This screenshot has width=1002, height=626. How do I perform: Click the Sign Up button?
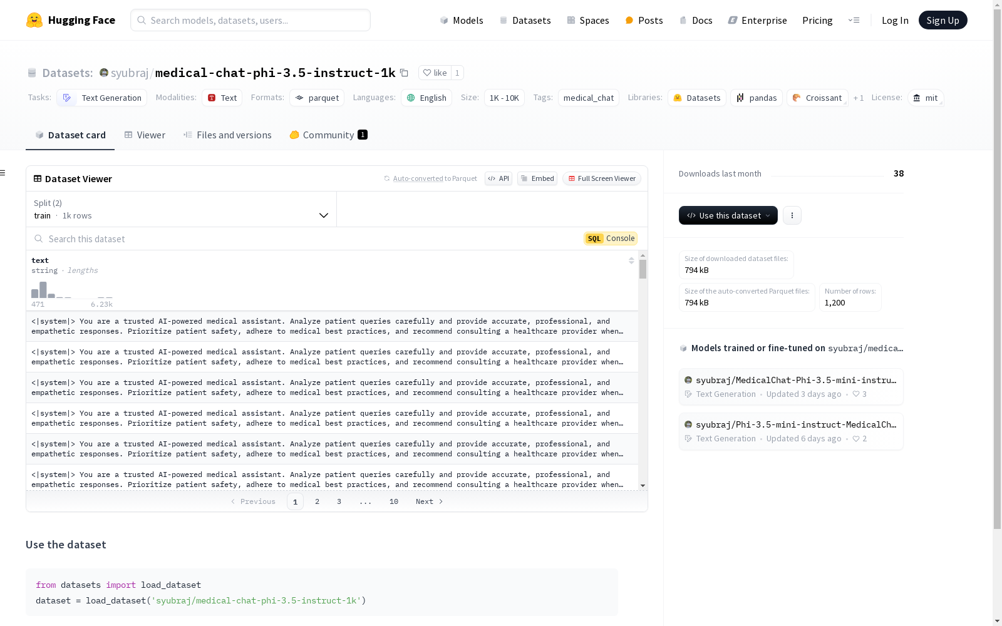(x=943, y=20)
